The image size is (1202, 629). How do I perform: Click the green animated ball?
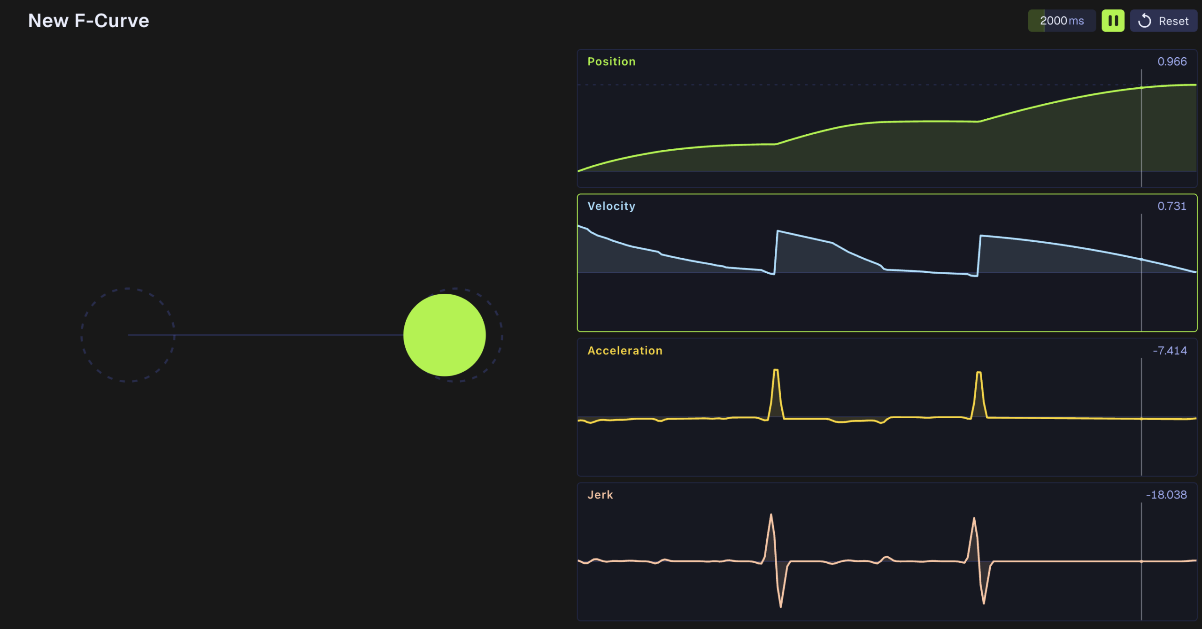tap(444, 335)
